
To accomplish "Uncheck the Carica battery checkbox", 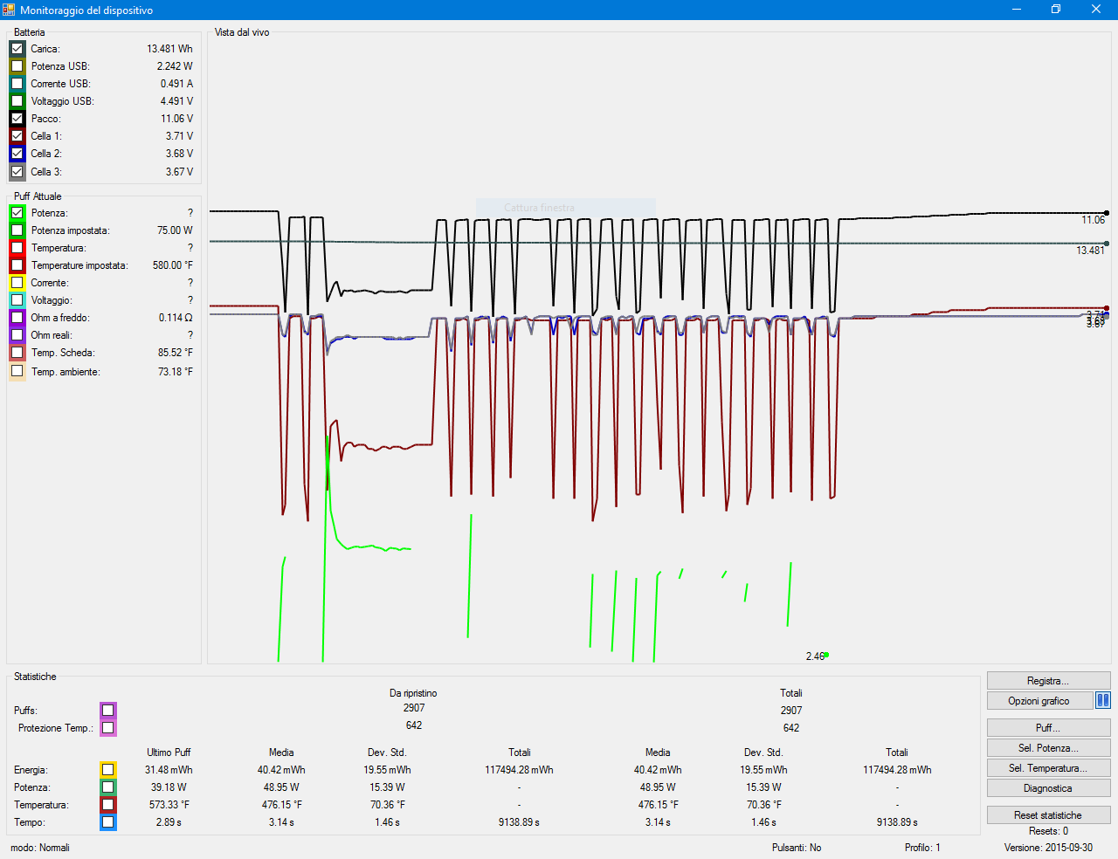I will point(17,49).
